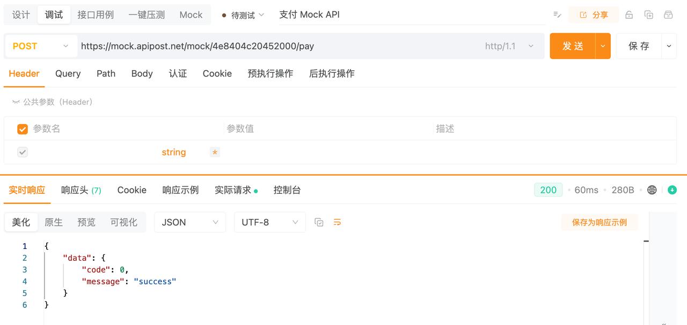This screenshot has height=325, width=687.
Task: Toggle the checkbox in the string parameter row
Action: (x=23, y=153)
